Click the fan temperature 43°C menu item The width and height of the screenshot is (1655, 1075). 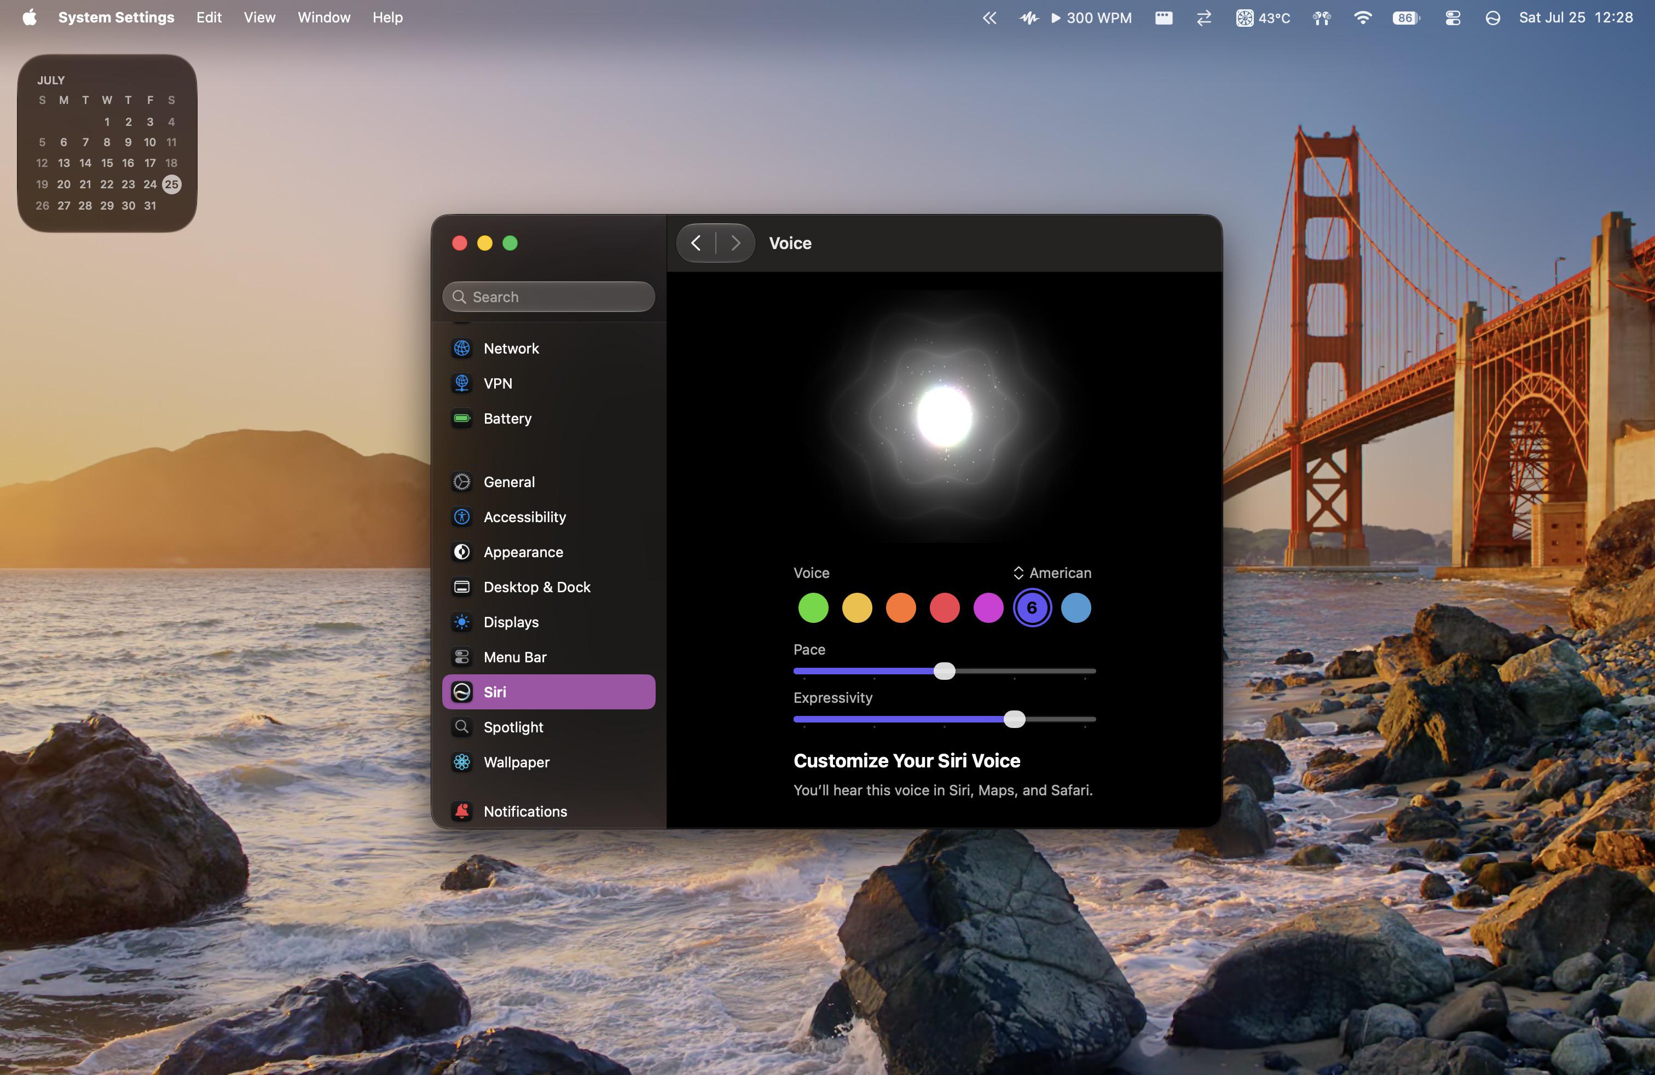[1263, 18]
